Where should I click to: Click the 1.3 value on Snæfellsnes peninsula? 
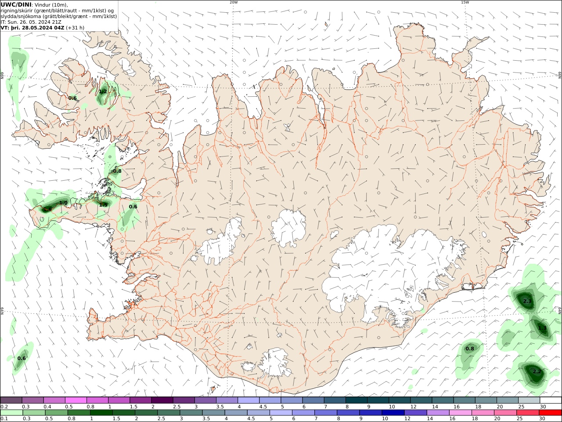103,205
